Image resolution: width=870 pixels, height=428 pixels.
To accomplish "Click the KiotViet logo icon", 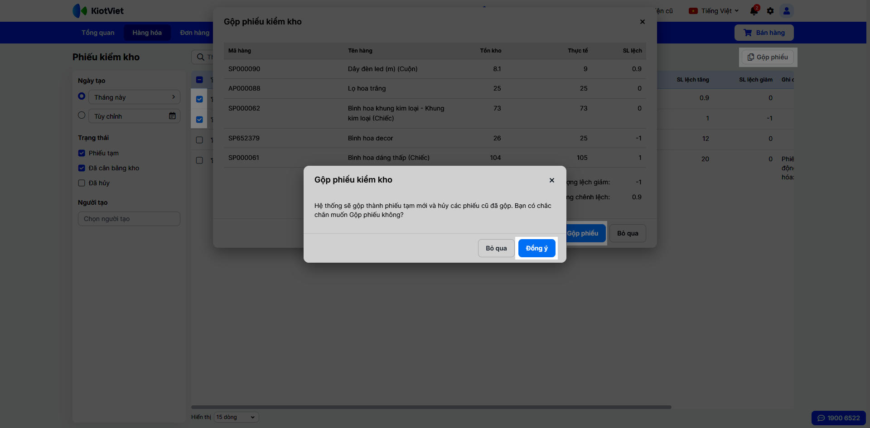I will 80,11.
